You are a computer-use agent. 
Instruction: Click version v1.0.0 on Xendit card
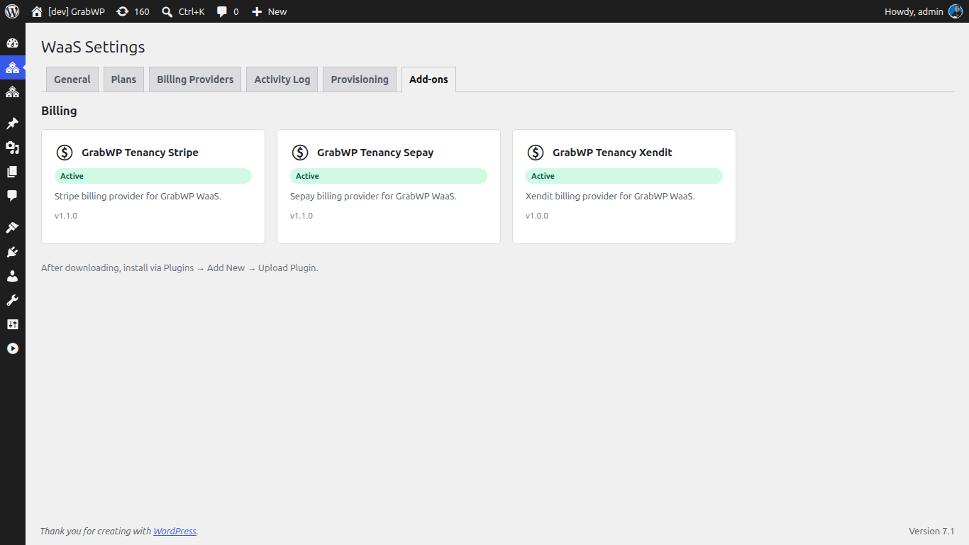[x=537, y=216]
